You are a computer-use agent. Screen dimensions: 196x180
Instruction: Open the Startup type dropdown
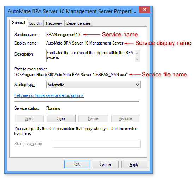[x=93, y=85]
